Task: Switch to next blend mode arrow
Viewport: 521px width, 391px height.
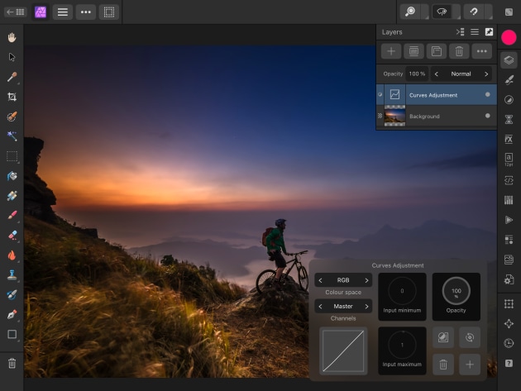Action: 486,74
